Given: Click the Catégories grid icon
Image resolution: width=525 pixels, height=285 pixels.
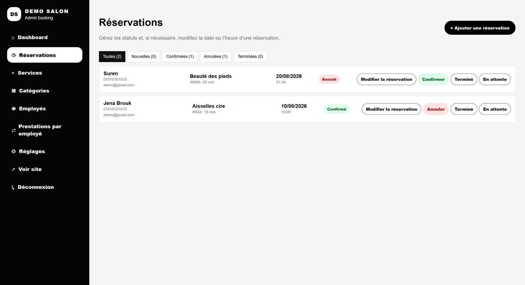Looking at the screenshot, I should [14, 91].
